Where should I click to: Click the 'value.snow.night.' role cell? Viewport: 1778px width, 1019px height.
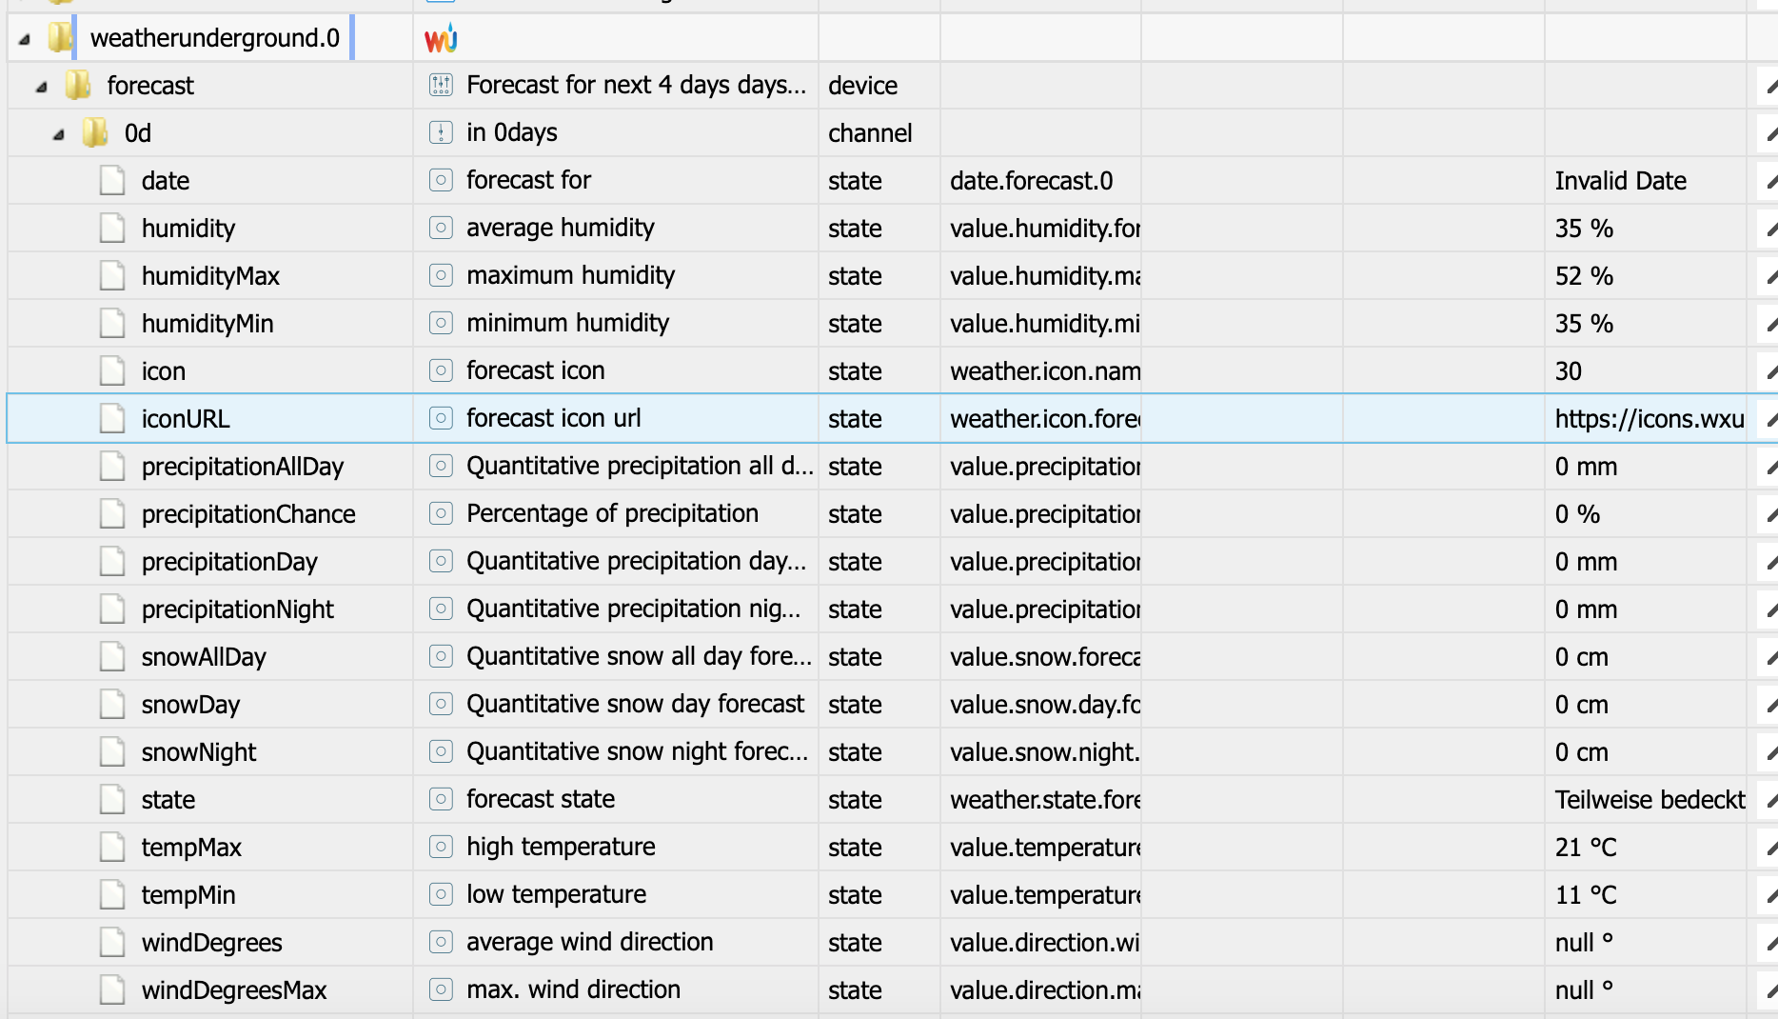pyautogui.click(x=1044, y=752)
